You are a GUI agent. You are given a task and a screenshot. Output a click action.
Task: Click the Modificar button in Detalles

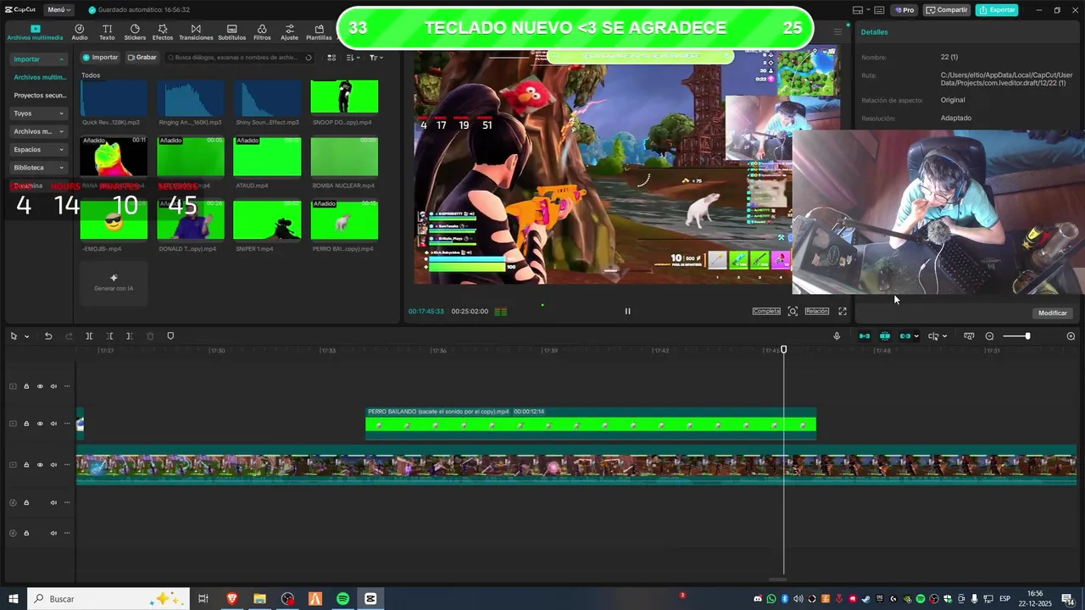click(x=1053, y=313)
